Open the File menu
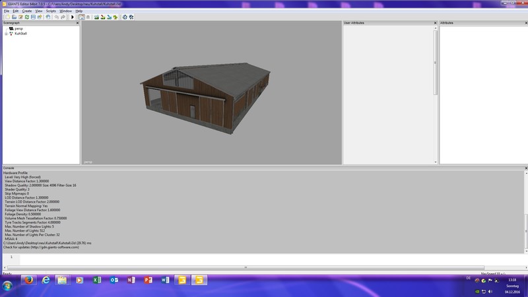 [x=7, y=11]
